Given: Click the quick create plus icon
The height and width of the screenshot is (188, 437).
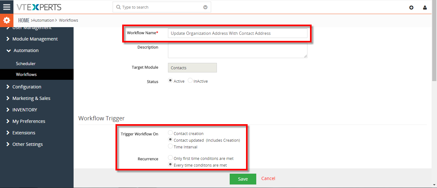Looking at the screenshot, I should click(x=411, y=8).
